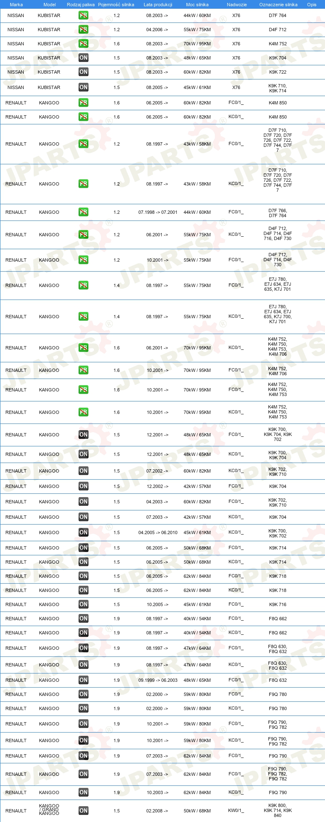Image resolution: width=325 pixels, height=822 pixels.
Task: Click petrol icon for Kubistar K4M 752
Action: tap(83, 44)
